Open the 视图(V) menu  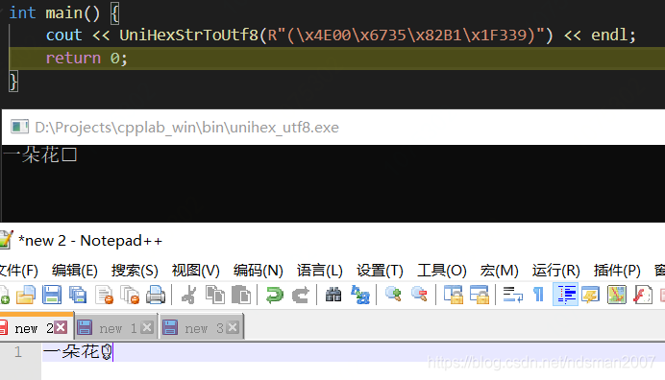[x=195, y=271]
